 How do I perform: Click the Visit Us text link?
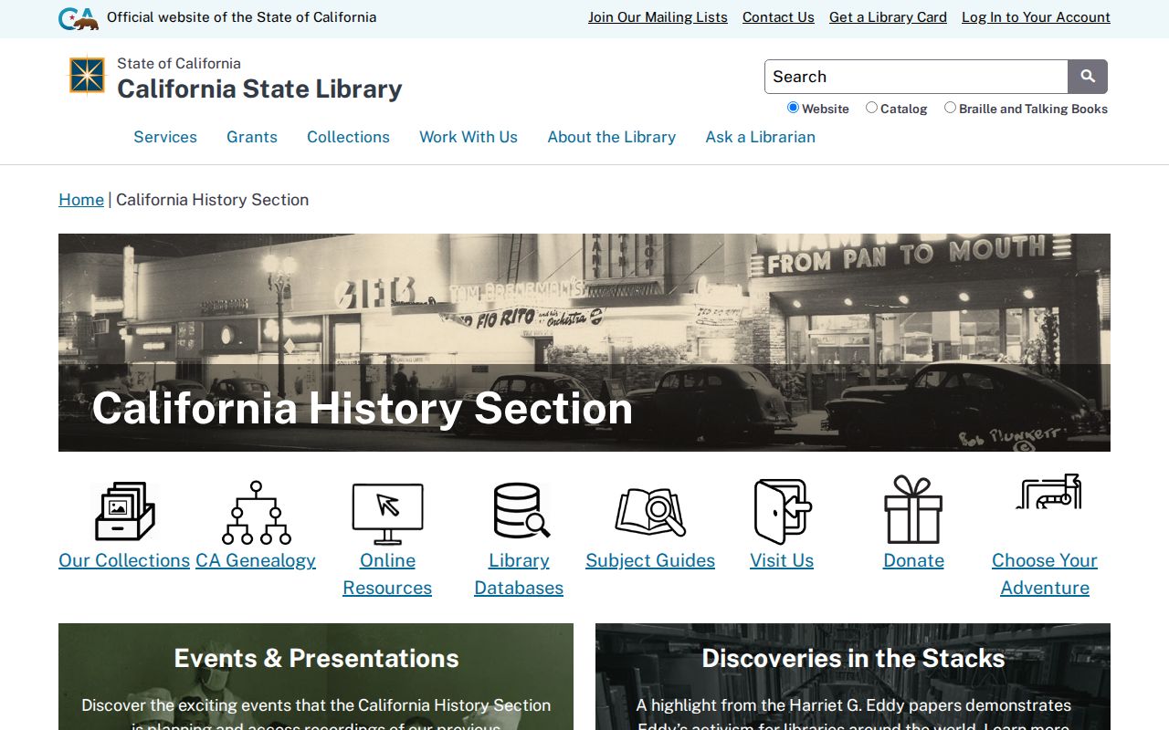pos(782,560)
